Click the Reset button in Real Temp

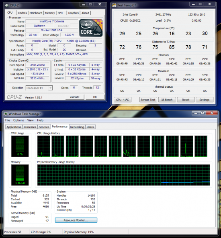pos(186,100)
